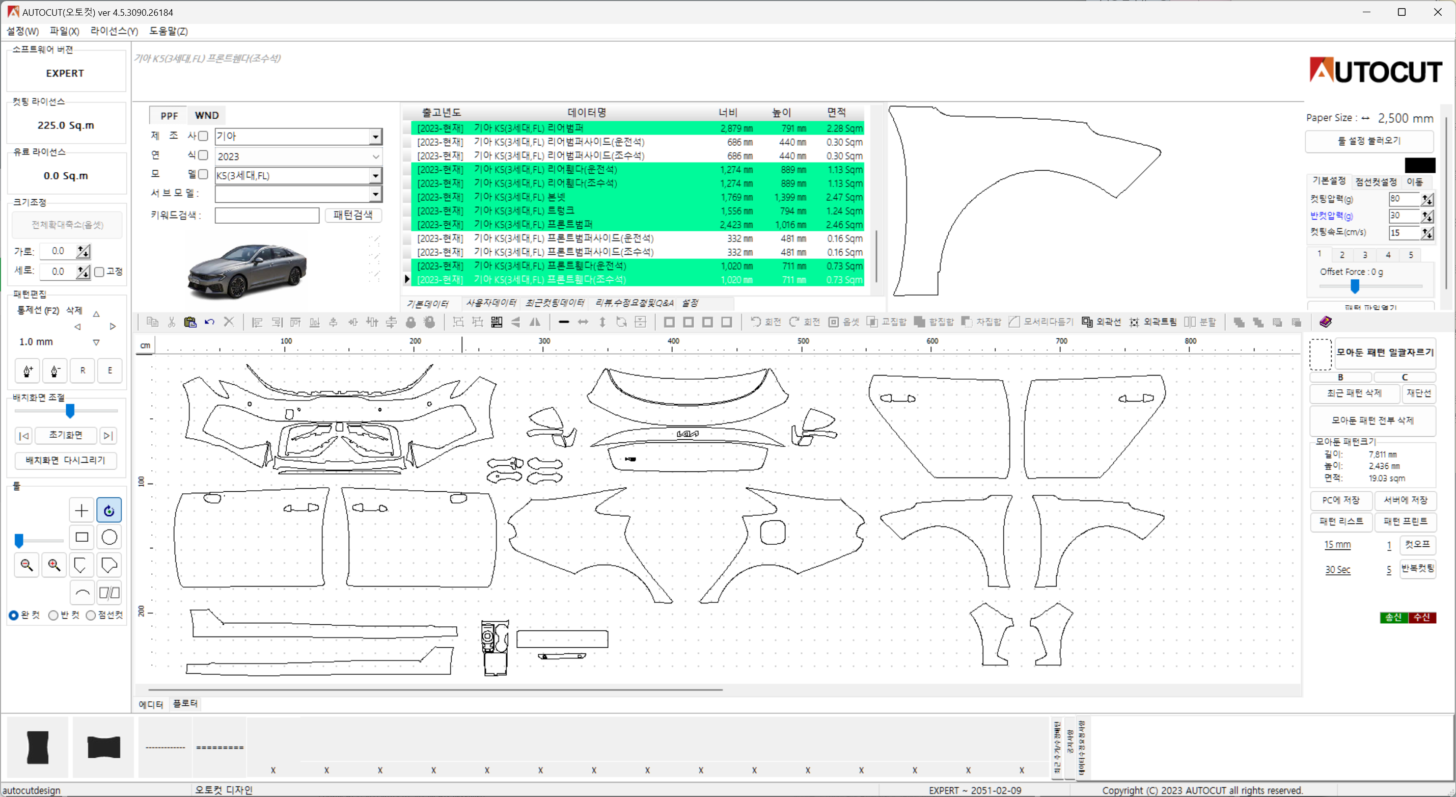Click the 컷팅압력 spinner arrows
Screen dimensions: 1456x797
1428,199
